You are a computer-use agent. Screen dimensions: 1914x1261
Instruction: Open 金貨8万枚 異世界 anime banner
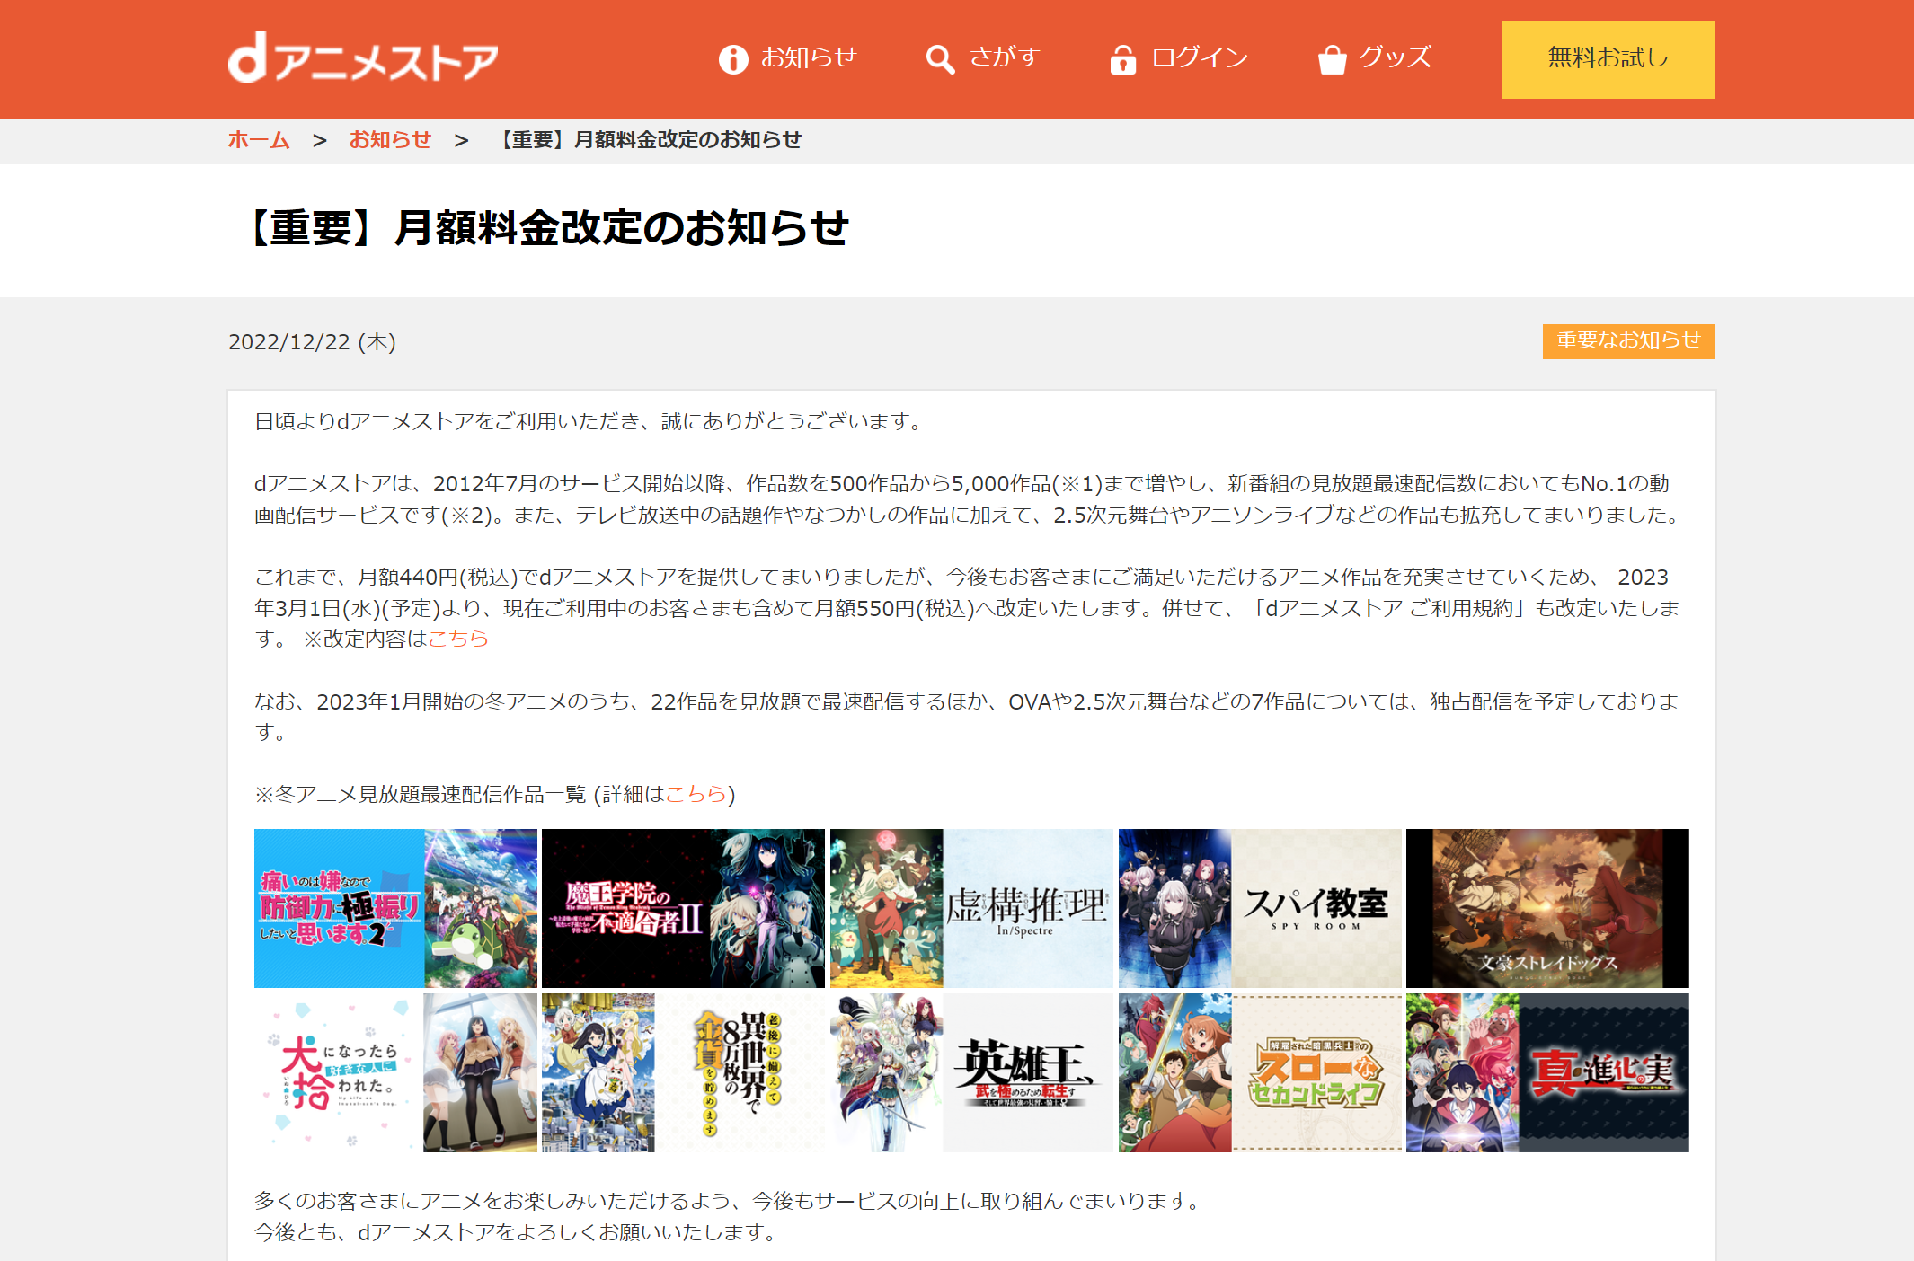[x=683, y=1072]
